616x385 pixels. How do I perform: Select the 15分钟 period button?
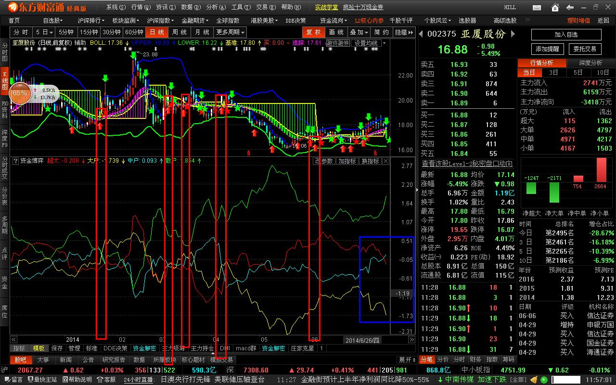click(89, 32)
